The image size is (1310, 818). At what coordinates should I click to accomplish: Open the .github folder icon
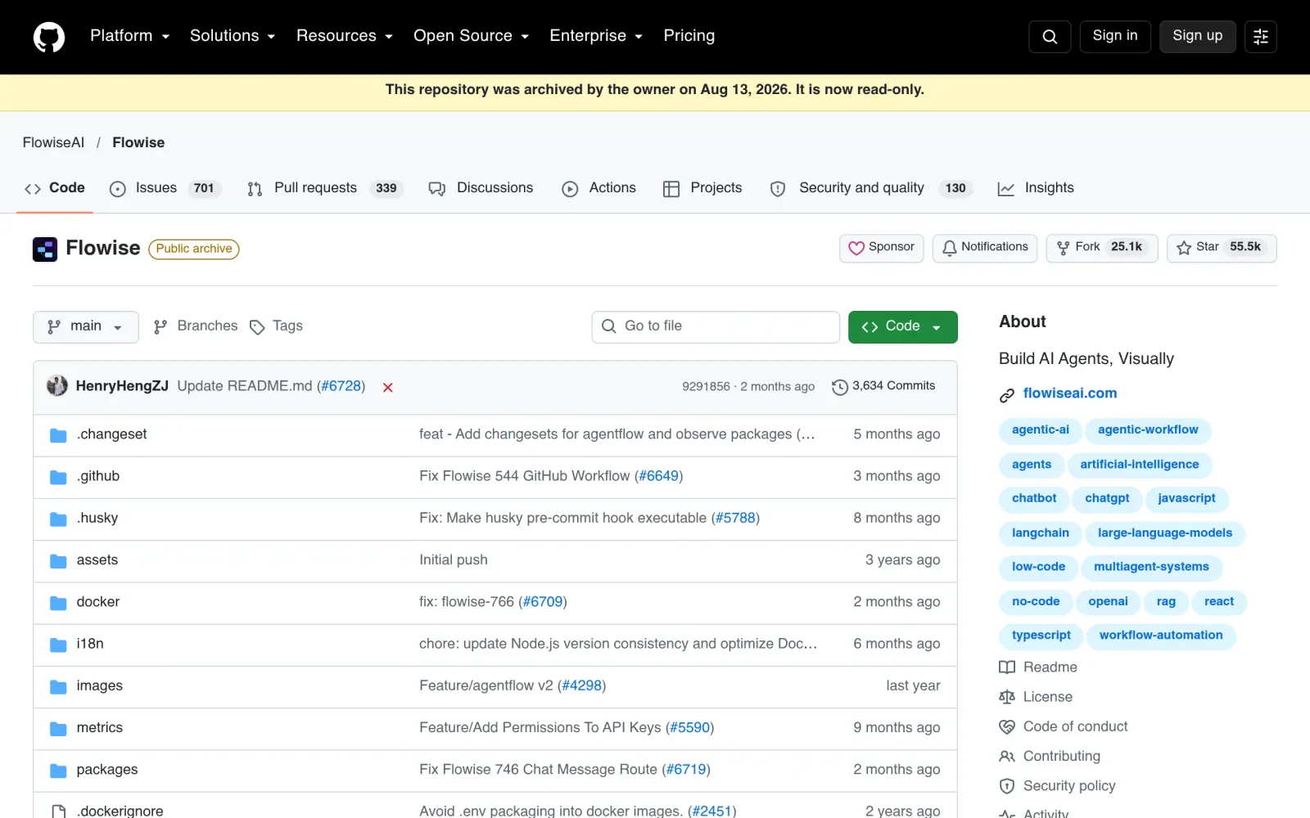click(58, 477)
